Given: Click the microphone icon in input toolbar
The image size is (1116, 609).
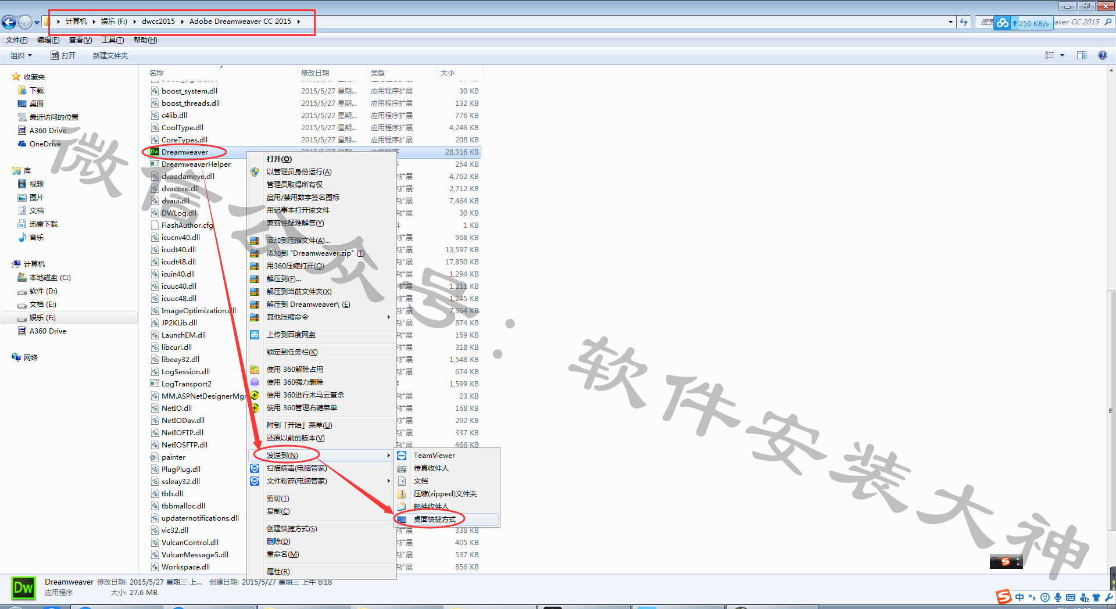Looking at the screenshot, I should (x=1058, y=597).
